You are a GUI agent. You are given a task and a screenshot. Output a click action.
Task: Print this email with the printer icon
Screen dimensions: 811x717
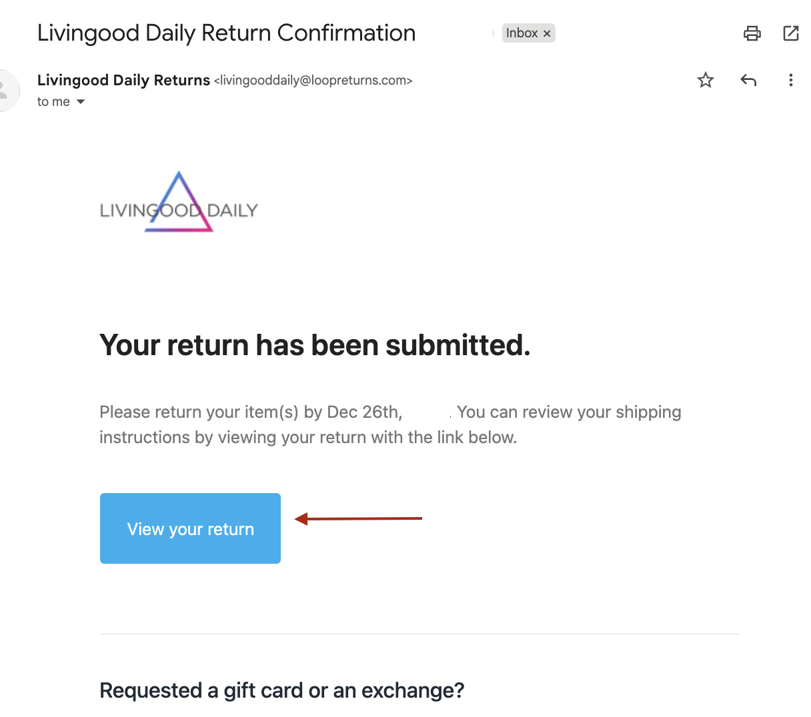(752, 33)
